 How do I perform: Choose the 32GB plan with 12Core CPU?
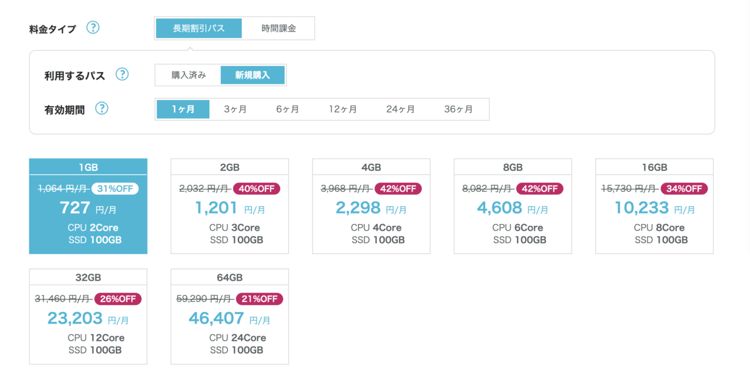(x=88, y=316)
